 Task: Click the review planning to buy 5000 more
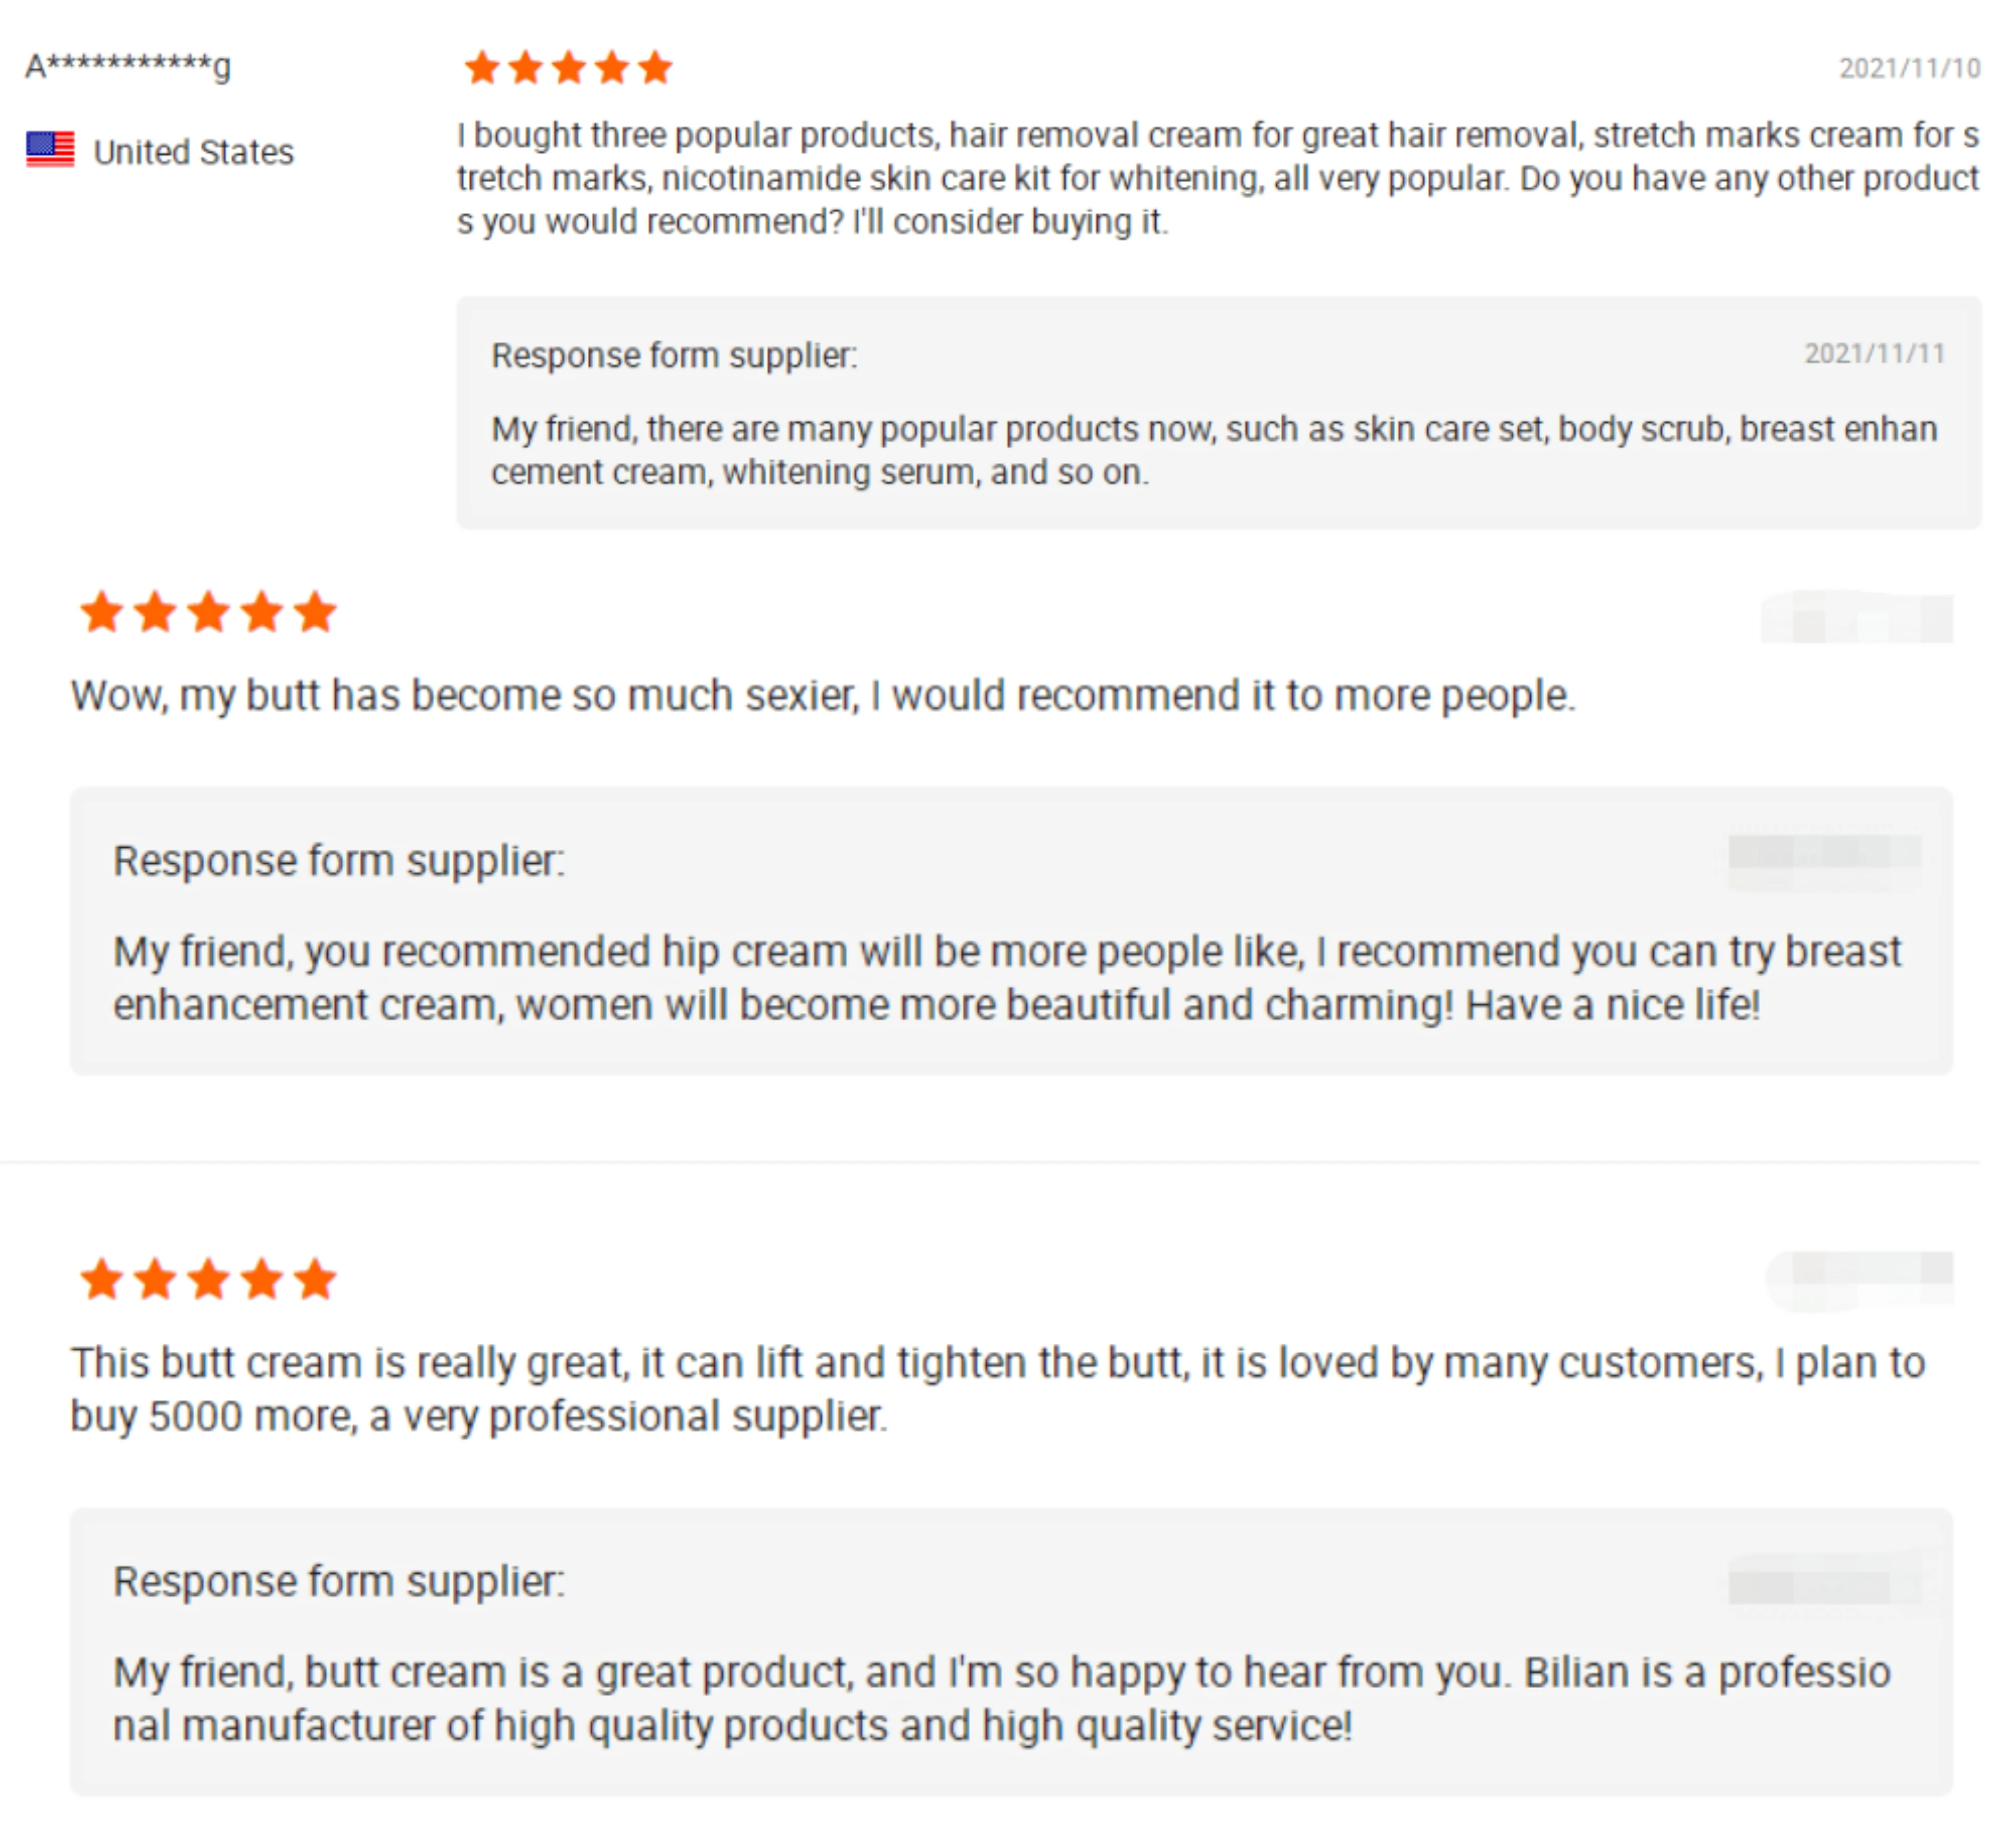point(997,1389)
